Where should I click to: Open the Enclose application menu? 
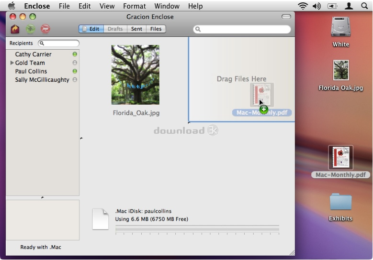[37, 6]
